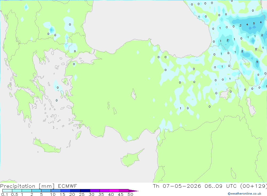Click the legend label 0.5

14,194
